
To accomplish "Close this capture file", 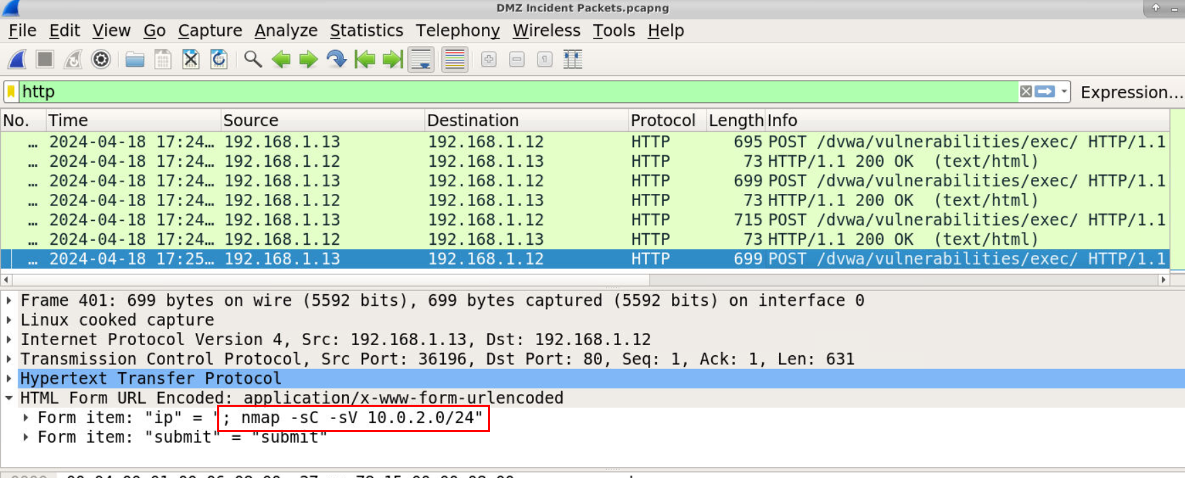I will [191, 60].
